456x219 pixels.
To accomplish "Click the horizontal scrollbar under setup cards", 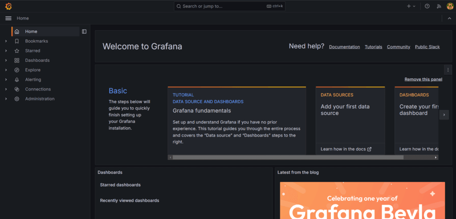I will click(x=288, y=157).
